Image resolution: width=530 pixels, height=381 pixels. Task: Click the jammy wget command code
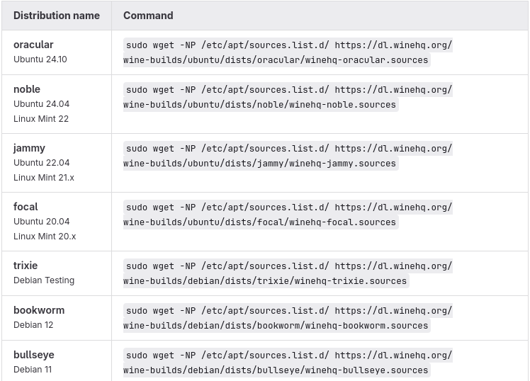coord(288,156)
